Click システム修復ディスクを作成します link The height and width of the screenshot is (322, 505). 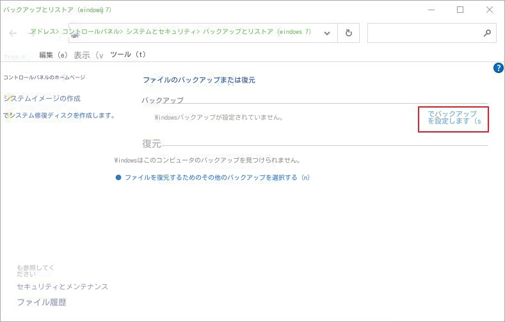tap(60, 116)
